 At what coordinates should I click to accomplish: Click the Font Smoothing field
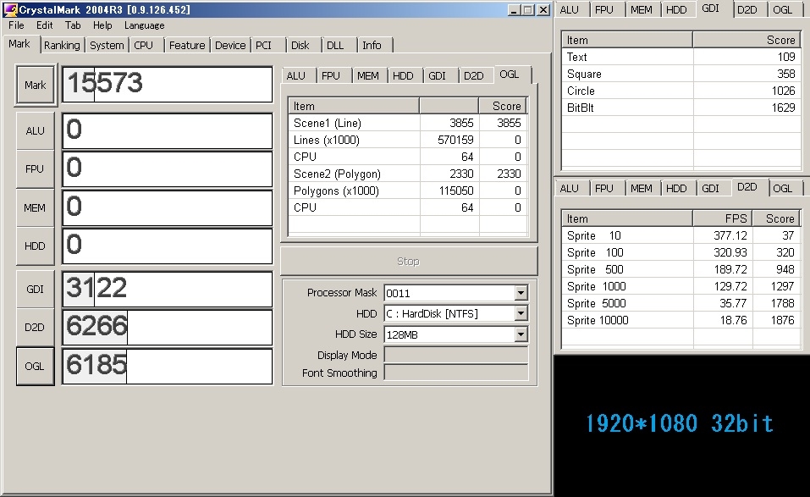click(x=456, y=373)
